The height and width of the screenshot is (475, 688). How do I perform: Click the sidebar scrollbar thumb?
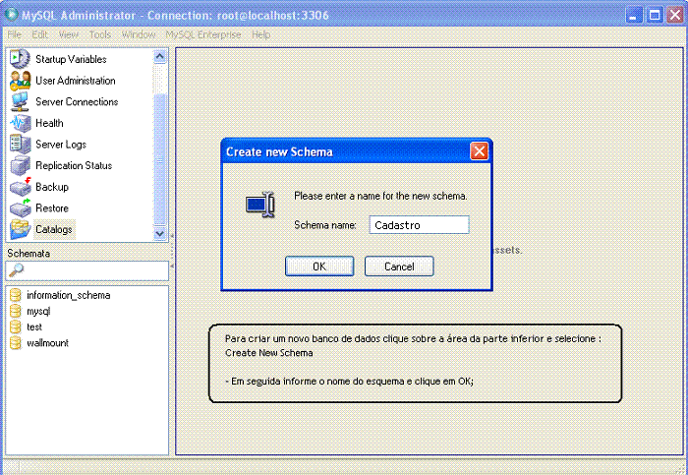click(159, 159)
